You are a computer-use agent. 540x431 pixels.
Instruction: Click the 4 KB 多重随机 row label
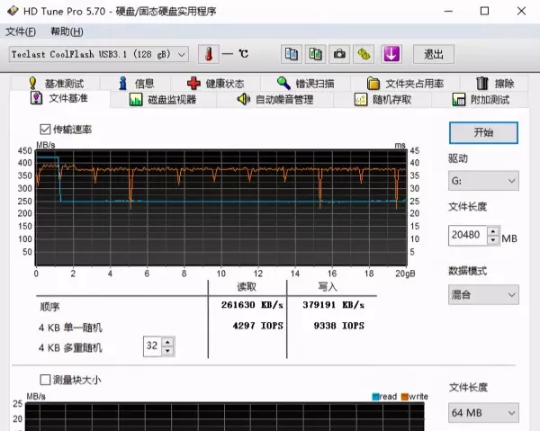[70, 347]
